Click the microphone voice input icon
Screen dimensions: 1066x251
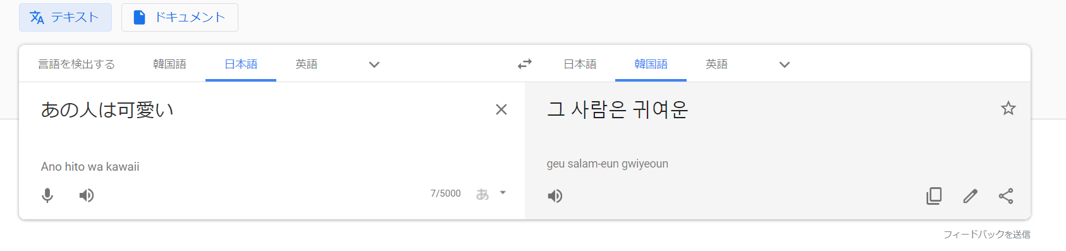[47, 195]
